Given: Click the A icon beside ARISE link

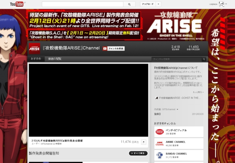Looking at the screenshot, I should tap(157, 98).
